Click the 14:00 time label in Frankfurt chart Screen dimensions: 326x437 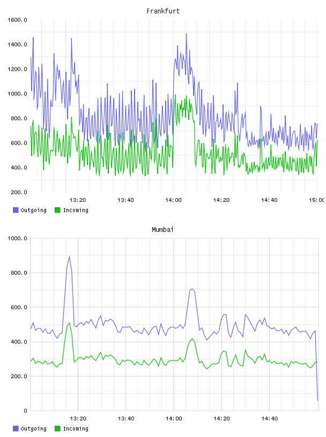(173, 200)
